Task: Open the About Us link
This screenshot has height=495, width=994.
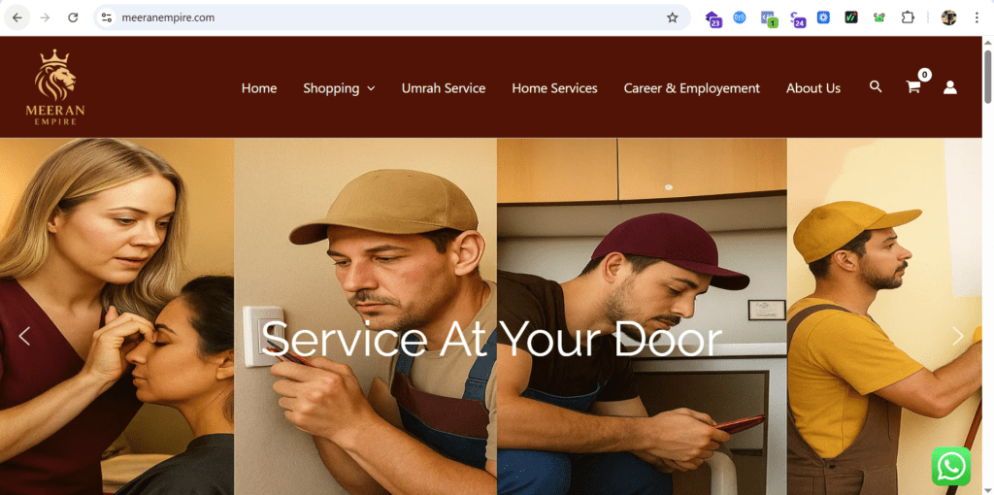Action: coord(813,88)
